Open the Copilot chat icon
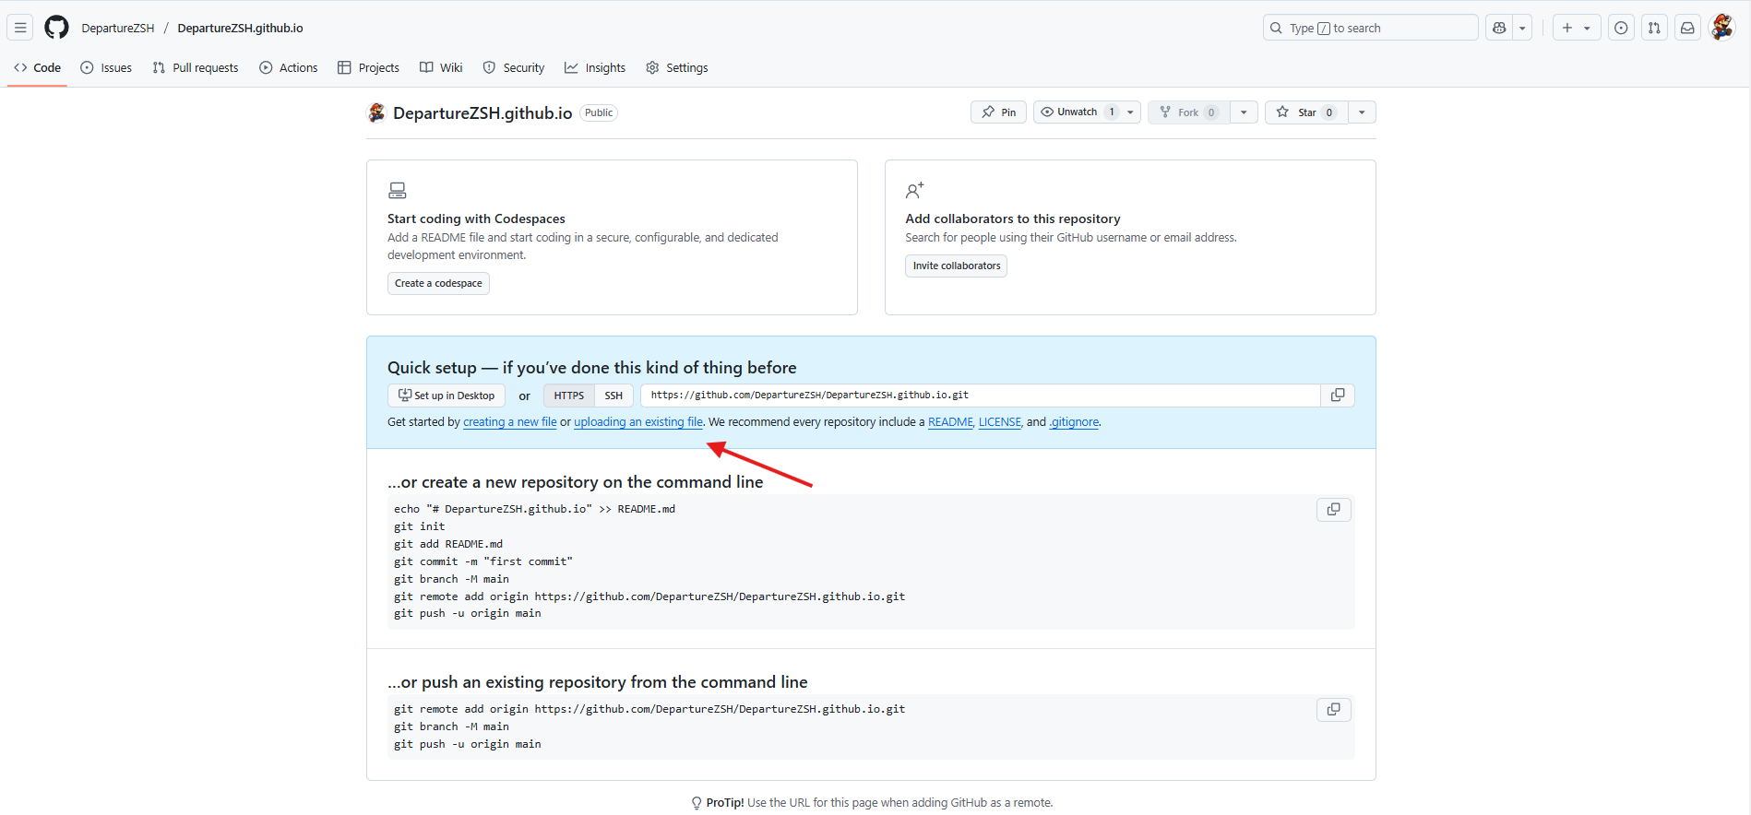 (1499, 28)
